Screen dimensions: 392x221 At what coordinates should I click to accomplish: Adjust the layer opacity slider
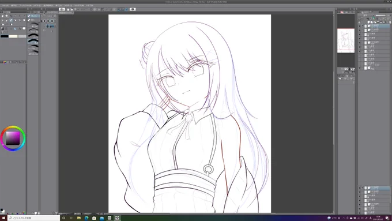(380, 15)
